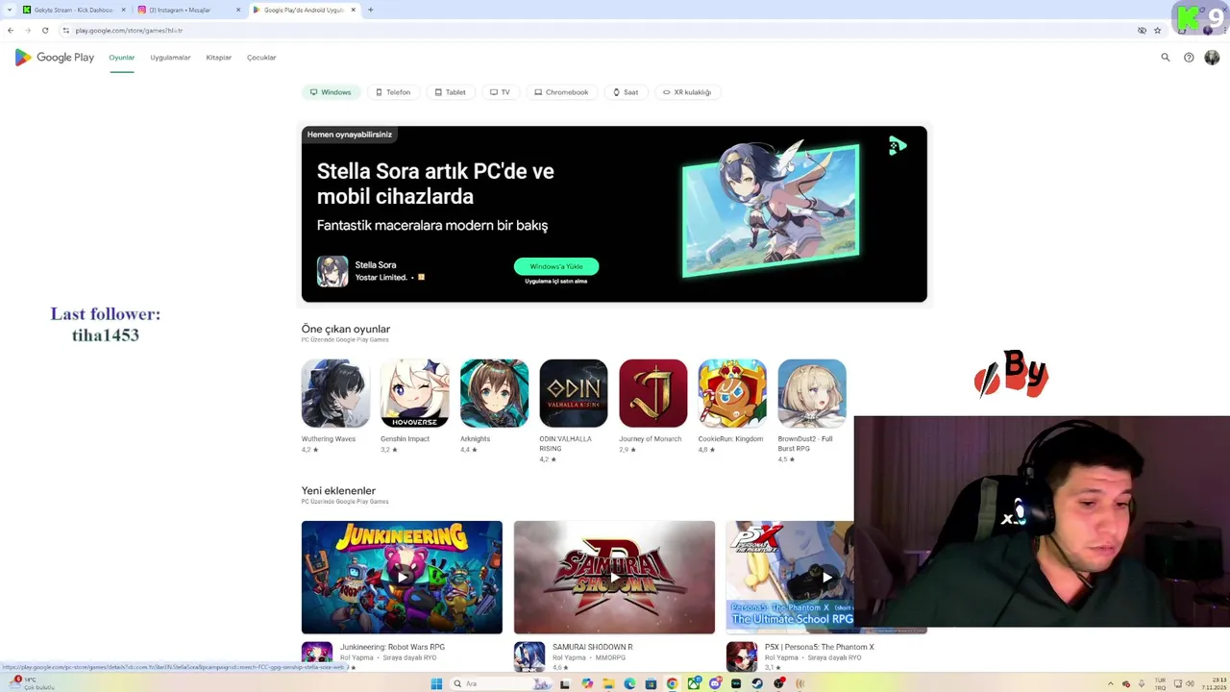Screen dimensions: 1230x692
Task: Open the Stella Sora app icon in the banner
Action: coord(332,271)
